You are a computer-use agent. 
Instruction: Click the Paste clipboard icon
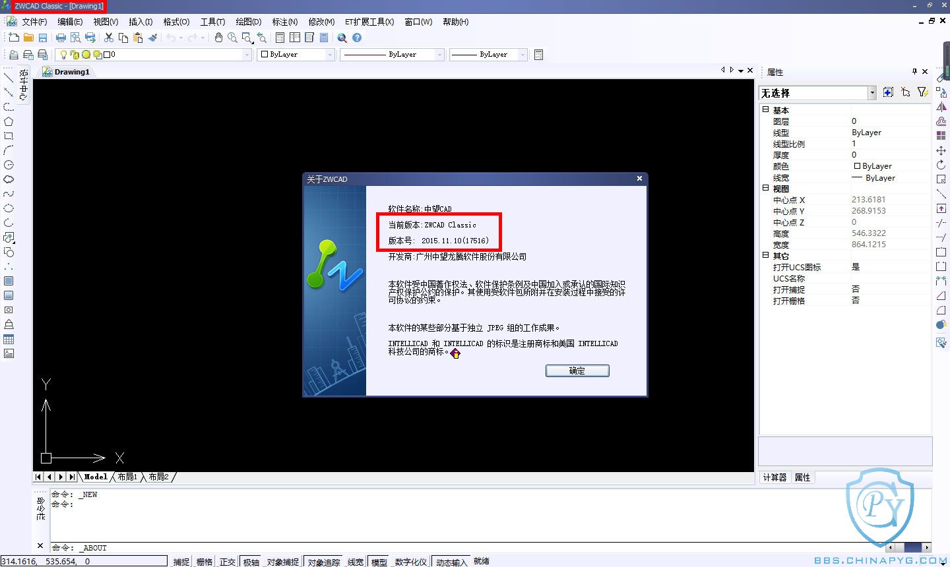[x=138, y=38]
